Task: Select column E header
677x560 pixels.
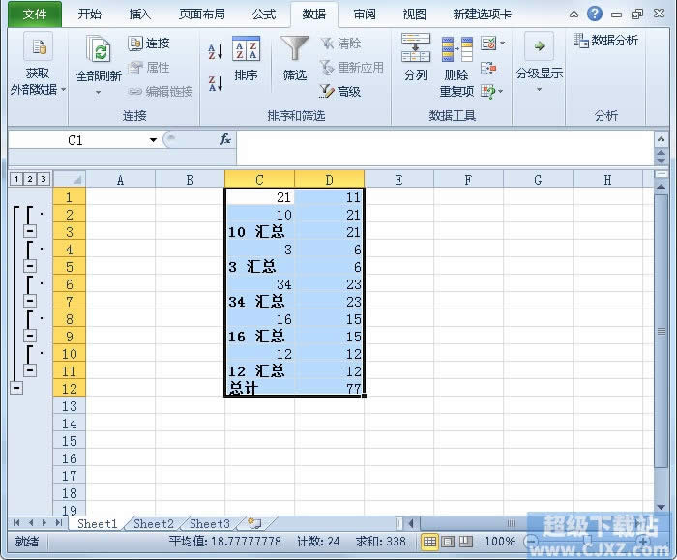Action: pos(398,180)
